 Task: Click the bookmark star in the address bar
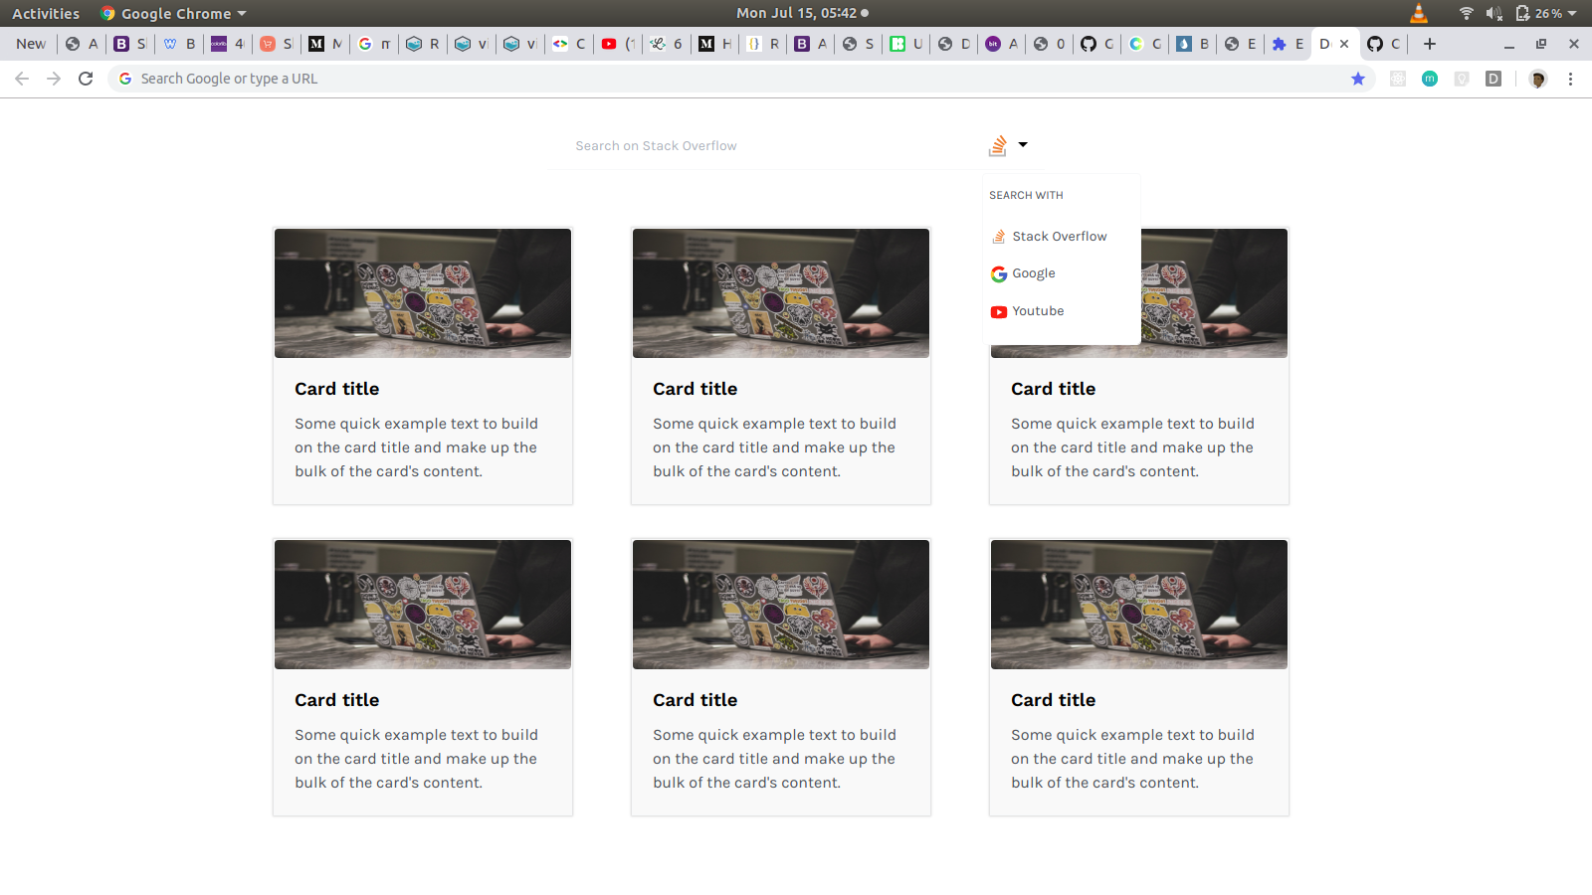pyautogui.click(x=1358, y=78)
